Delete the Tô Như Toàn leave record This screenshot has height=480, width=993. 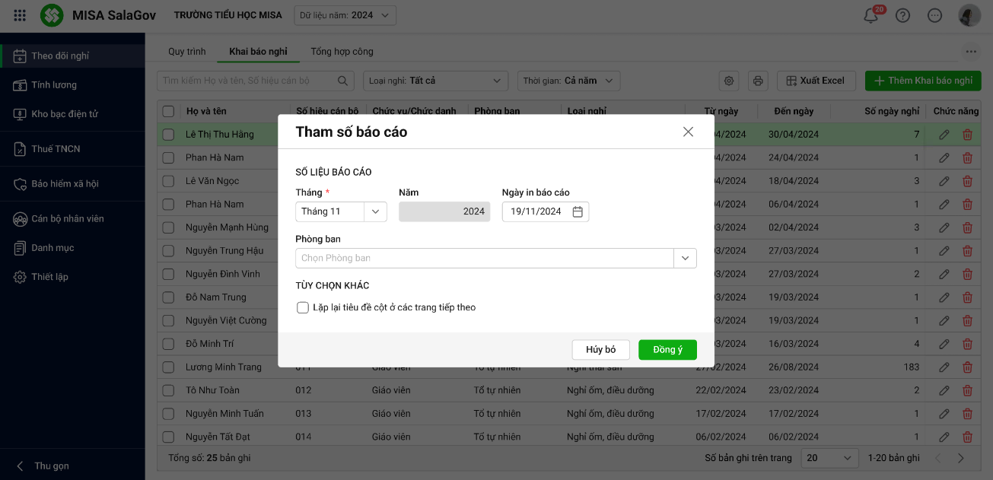(967, 391)
